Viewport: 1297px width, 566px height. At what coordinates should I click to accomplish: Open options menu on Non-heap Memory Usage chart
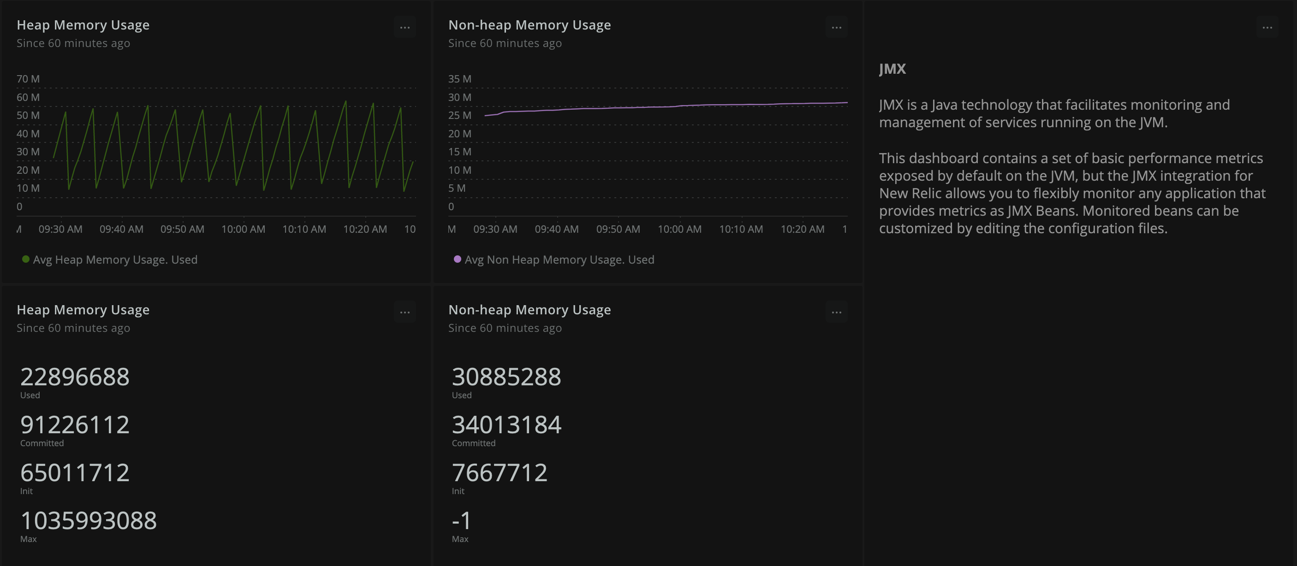point(836,28)
